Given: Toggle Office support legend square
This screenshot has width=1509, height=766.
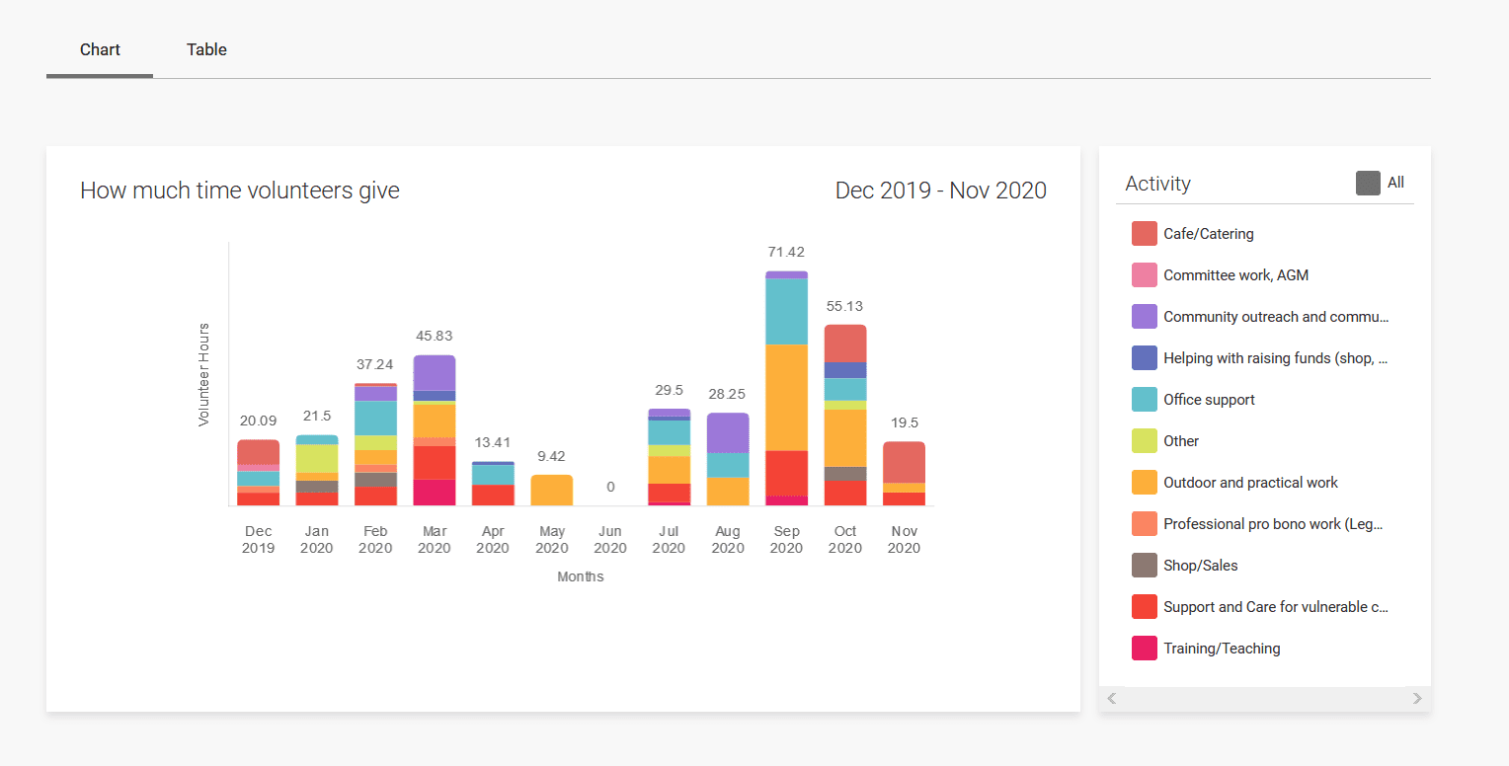Looking at the screenshot, I should pyautogui.click(x=1144, y=400).
